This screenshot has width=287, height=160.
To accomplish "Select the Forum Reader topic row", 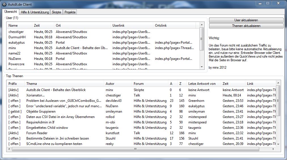I will [x=37, y=133].
